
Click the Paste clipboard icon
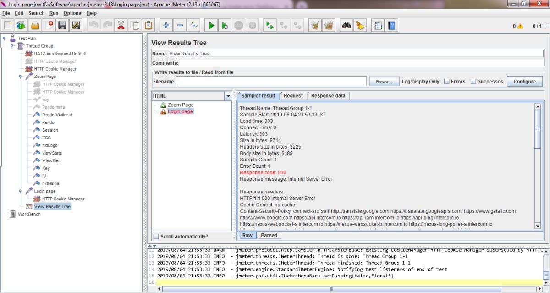[x=148, y=25]
